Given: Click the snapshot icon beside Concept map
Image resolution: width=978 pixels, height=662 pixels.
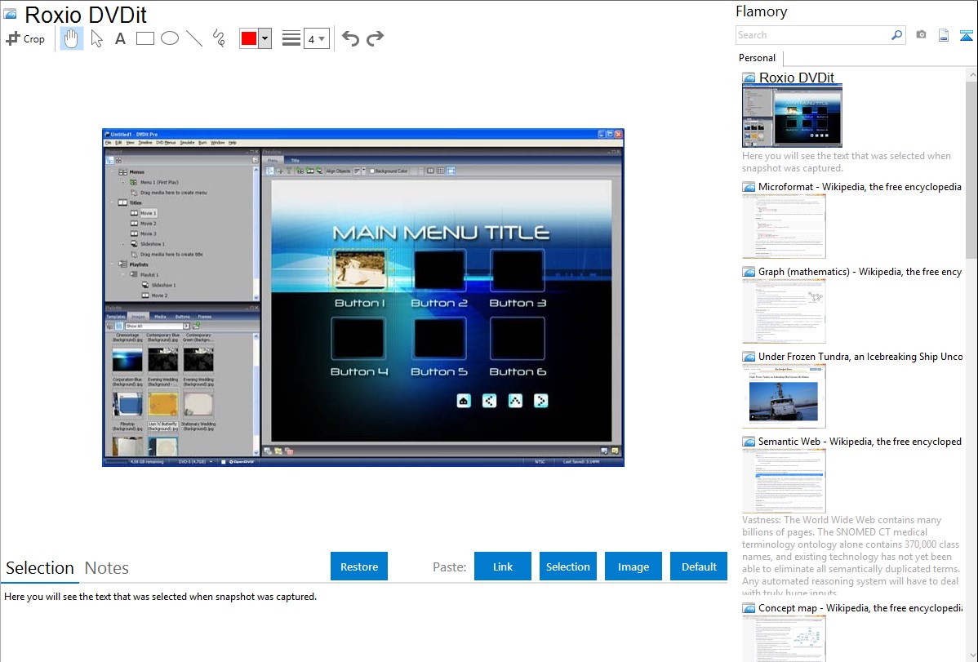Looking at the screenshot, I should tap(749, 608).
